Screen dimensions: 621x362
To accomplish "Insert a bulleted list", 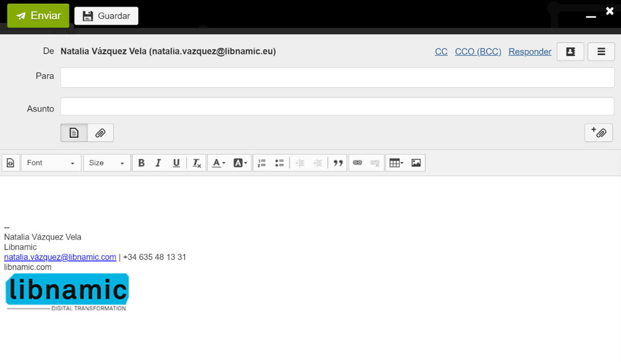I will pyautogui.click(x=280, y=163).
